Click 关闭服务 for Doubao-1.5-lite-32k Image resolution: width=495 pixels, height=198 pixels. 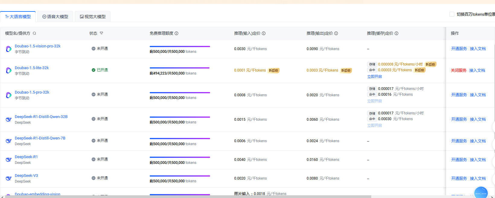click(x=459, y=70)
